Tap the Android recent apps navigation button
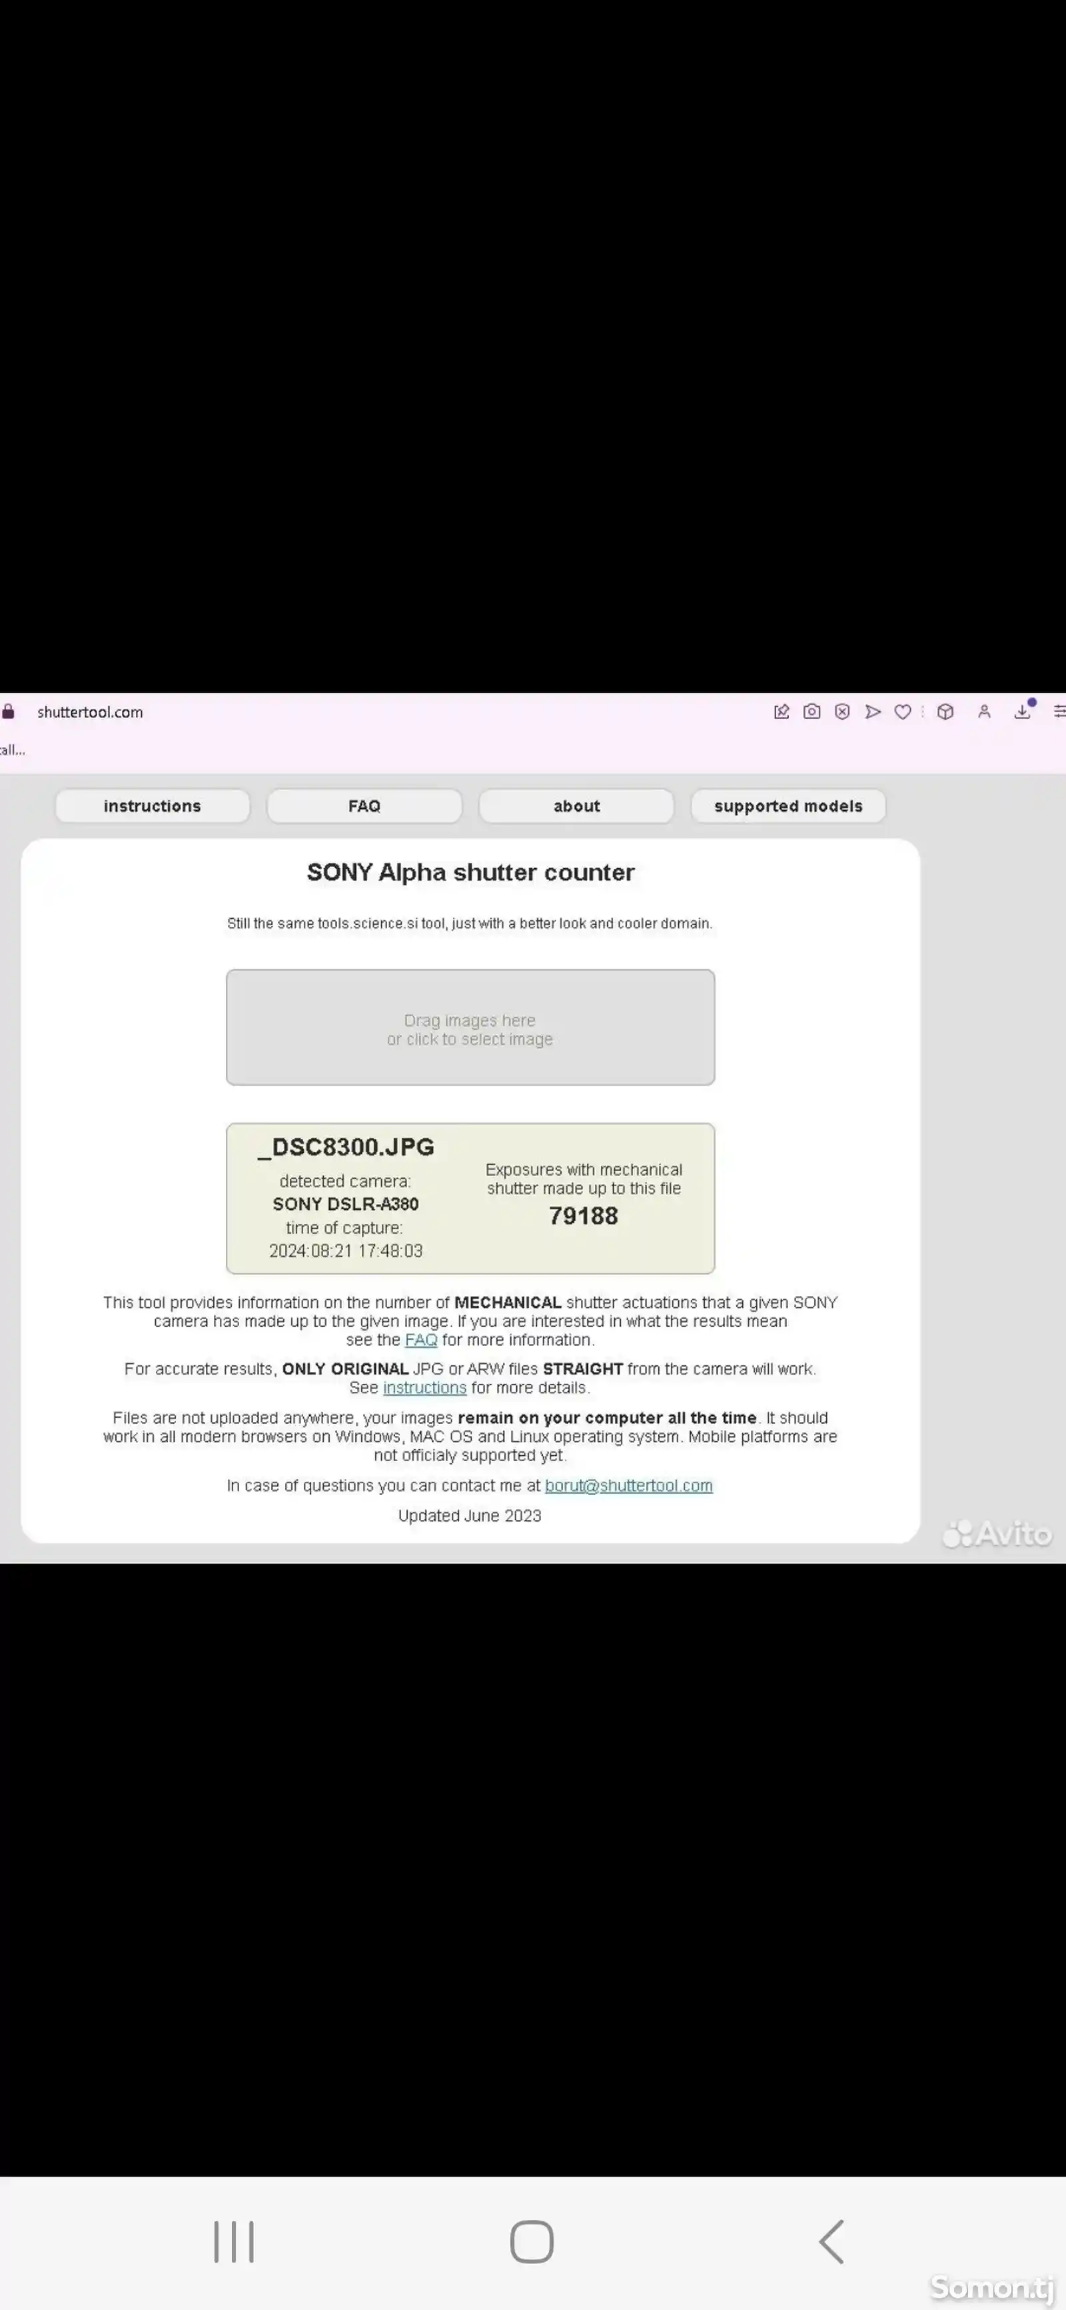1066x2310 pixels. [234, 2242]
